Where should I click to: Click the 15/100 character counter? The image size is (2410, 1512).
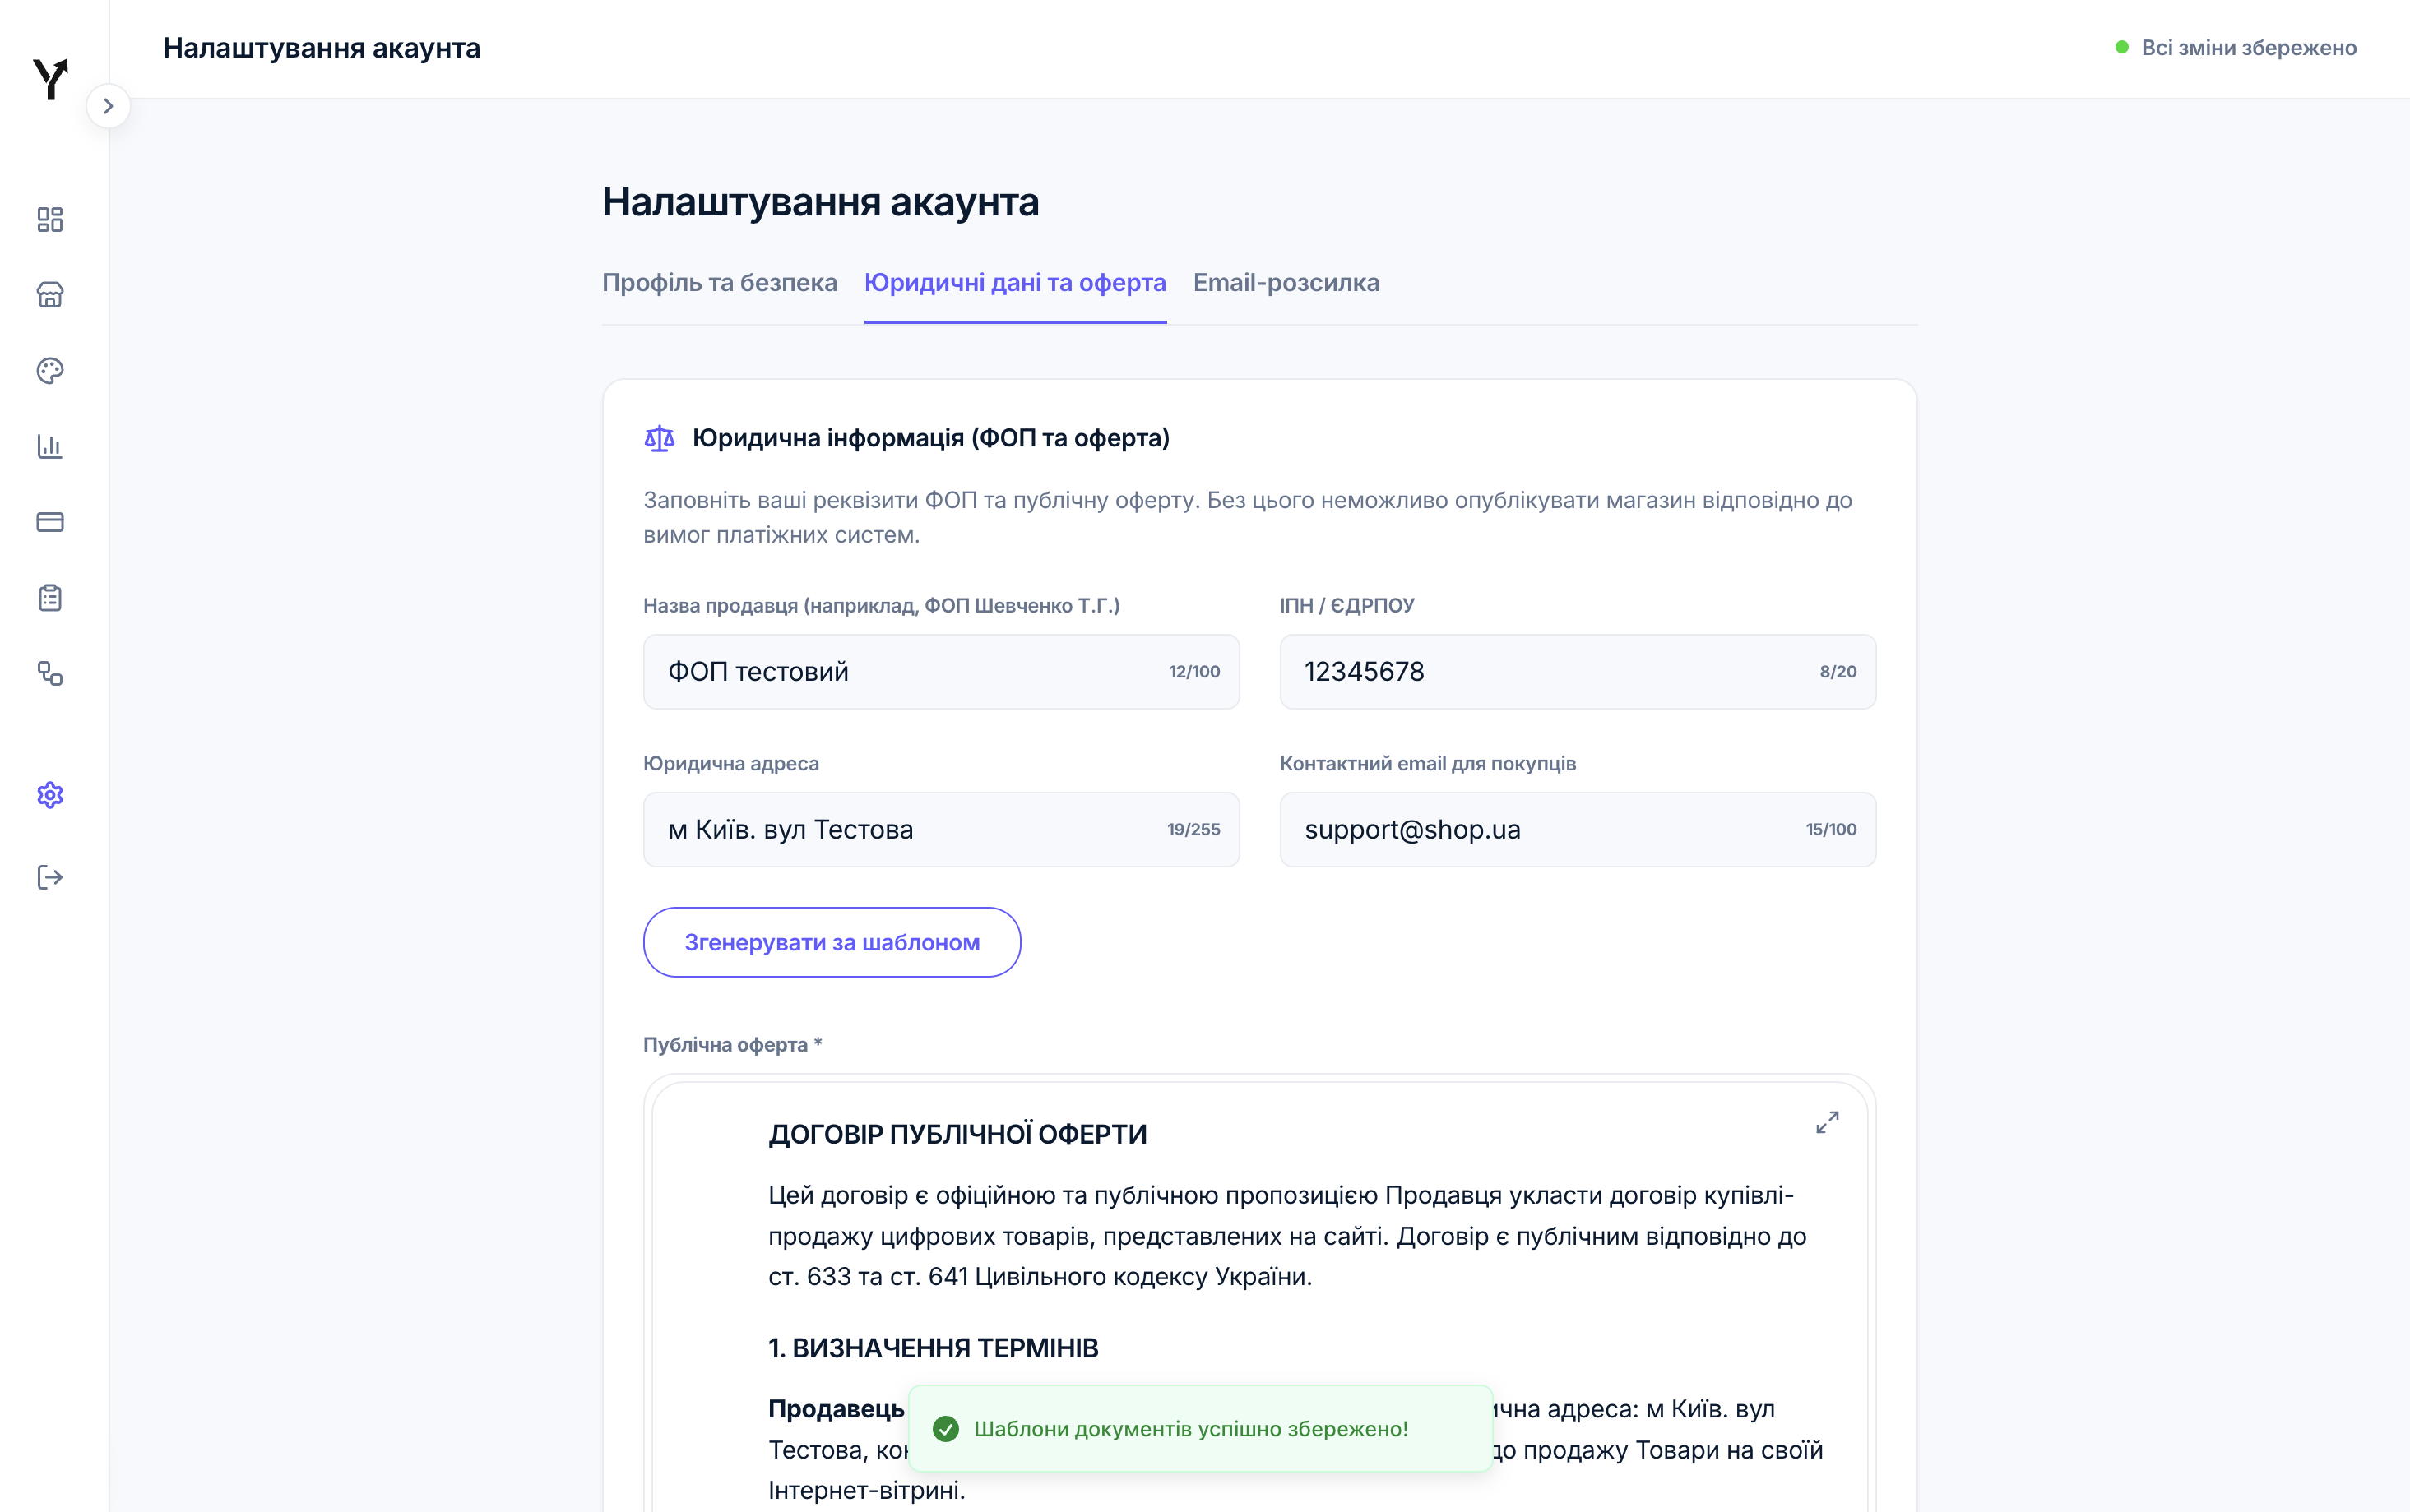(x=1831, y=830)
